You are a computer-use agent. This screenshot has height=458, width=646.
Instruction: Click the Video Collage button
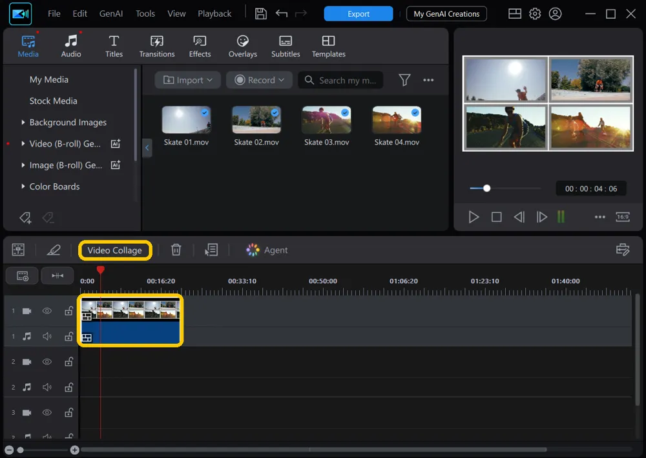click(115, 250)
